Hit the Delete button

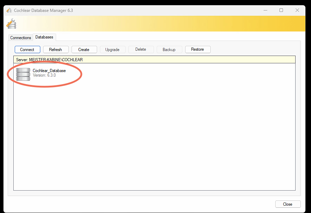point(141,50)
